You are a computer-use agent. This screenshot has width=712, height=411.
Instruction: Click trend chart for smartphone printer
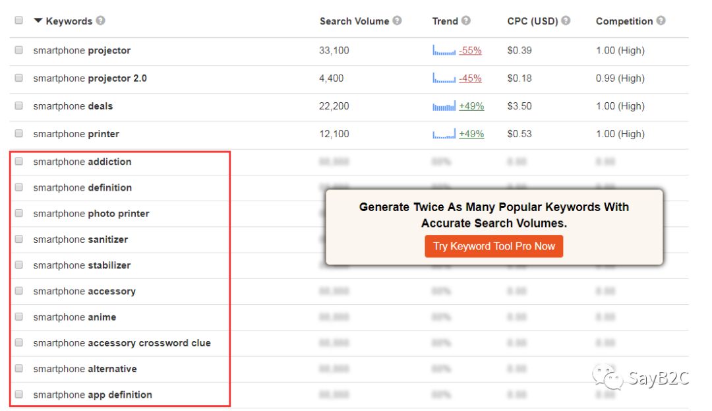click(x=444, y=134)
